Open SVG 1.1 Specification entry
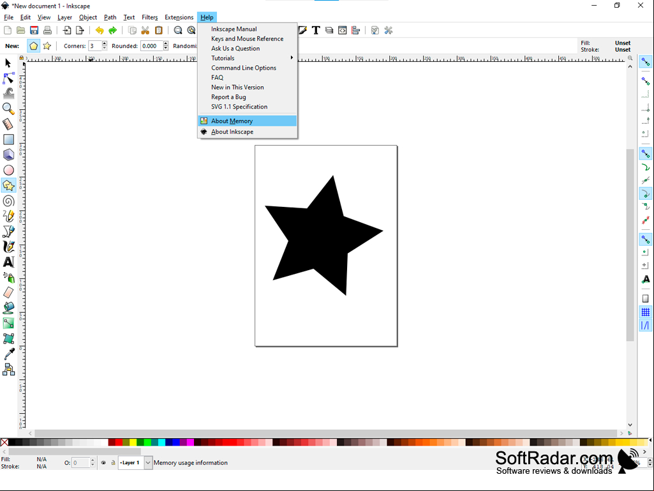 coord(248,107)
